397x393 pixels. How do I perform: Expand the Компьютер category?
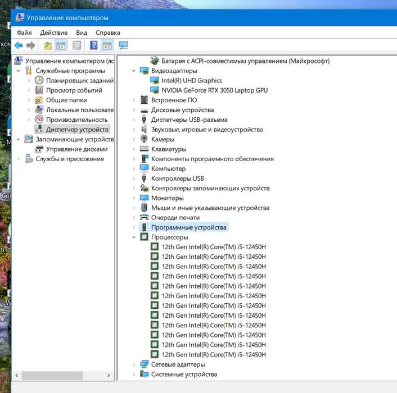tap(134, 168)
